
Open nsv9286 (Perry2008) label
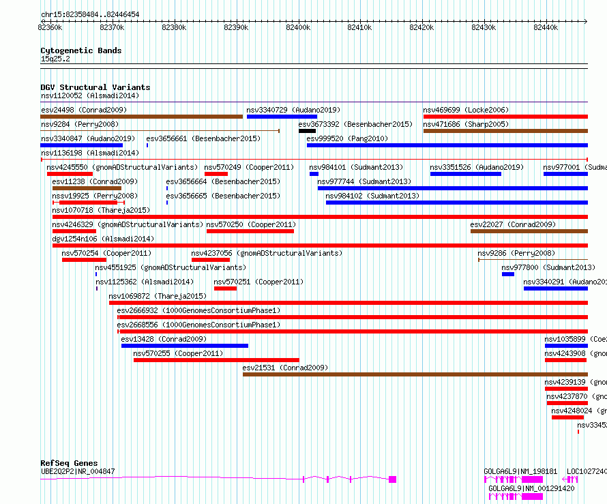coord(516,253)
